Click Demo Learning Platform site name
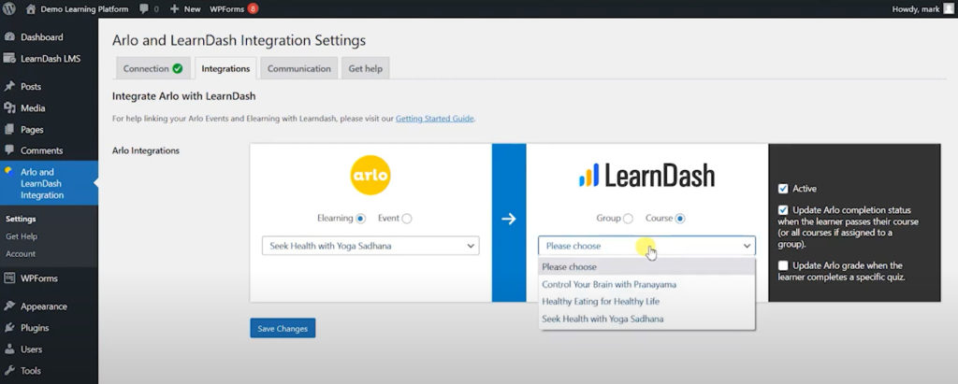The height and width of the screenshot is (384, 958). [84, 9]
